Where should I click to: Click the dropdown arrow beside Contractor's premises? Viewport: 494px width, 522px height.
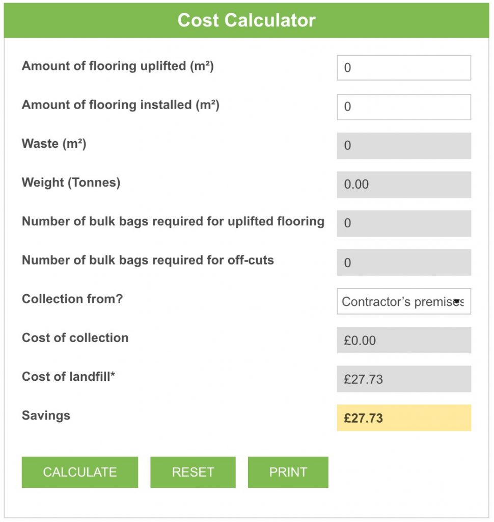coord(457,302)
